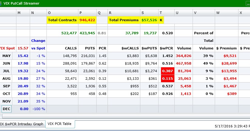The width and height of the screenshot is (250, 131).
Task: Select the NOV futures price 21.09
Action: [23, 101]
